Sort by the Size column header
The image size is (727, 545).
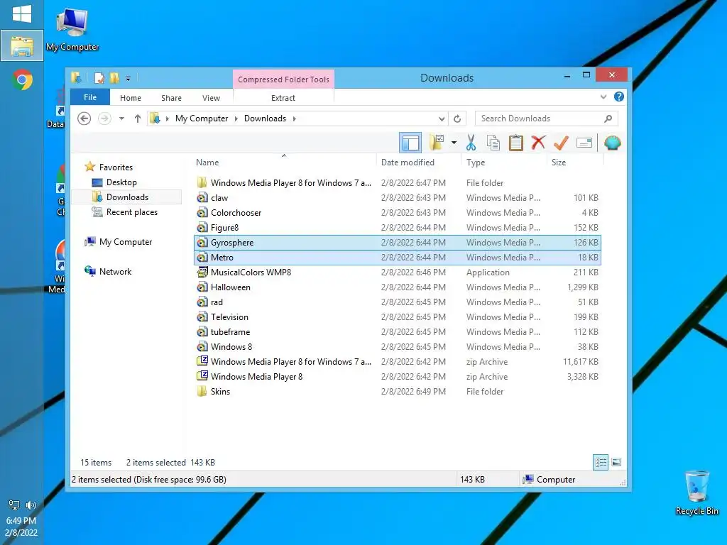575,163
